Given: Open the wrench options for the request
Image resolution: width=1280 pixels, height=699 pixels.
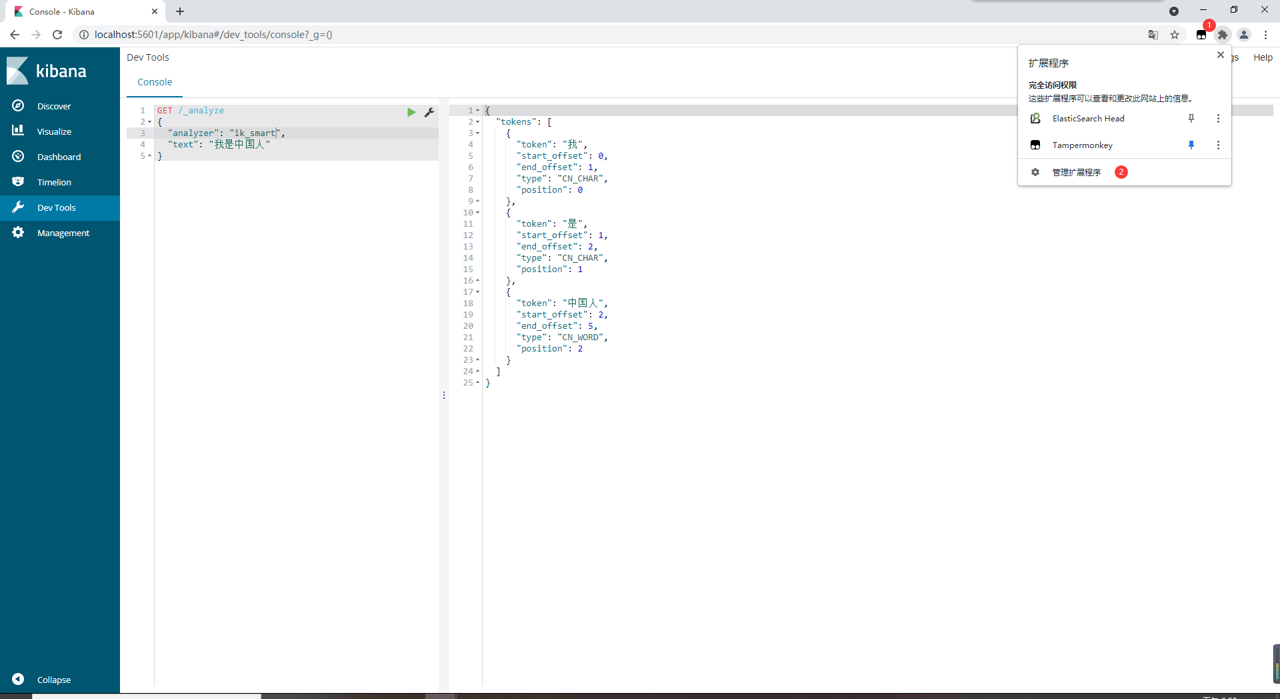Looking at the screenshot, I should 429,112.
